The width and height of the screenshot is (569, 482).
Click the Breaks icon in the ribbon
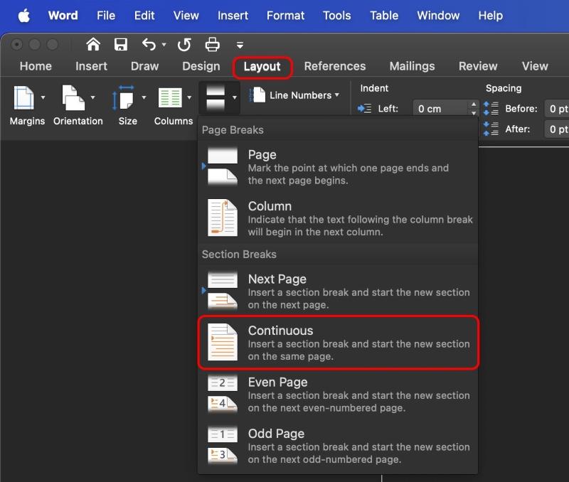pyautogui.click(x=216, y=97)
